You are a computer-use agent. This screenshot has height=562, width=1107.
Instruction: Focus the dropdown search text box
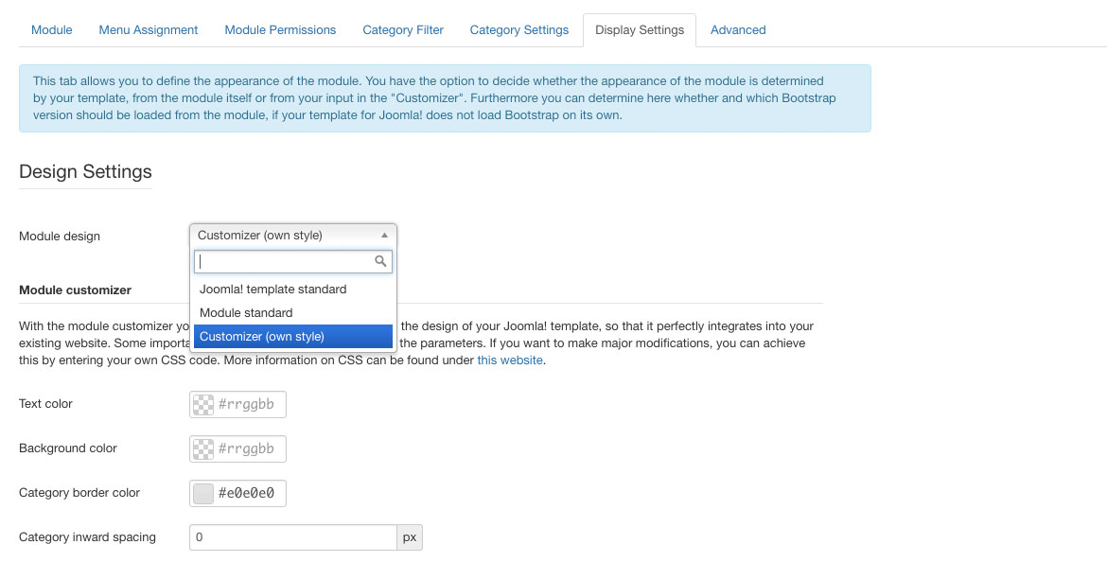[x=284, y=261]
